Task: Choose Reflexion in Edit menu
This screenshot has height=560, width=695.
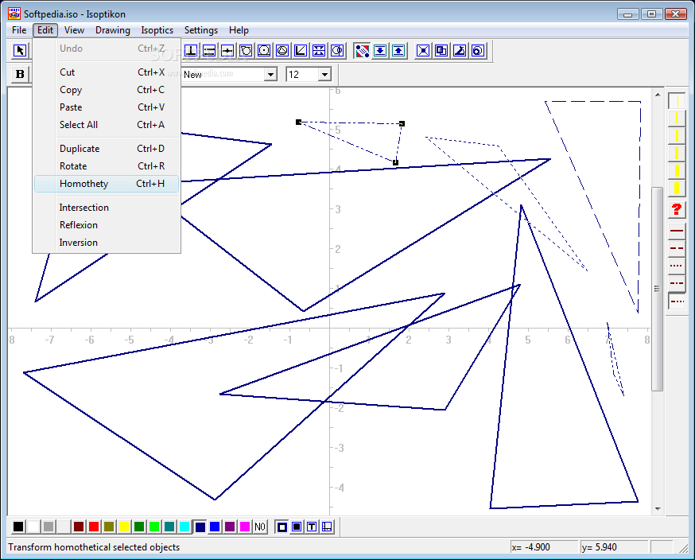Action: click(107, 225)
